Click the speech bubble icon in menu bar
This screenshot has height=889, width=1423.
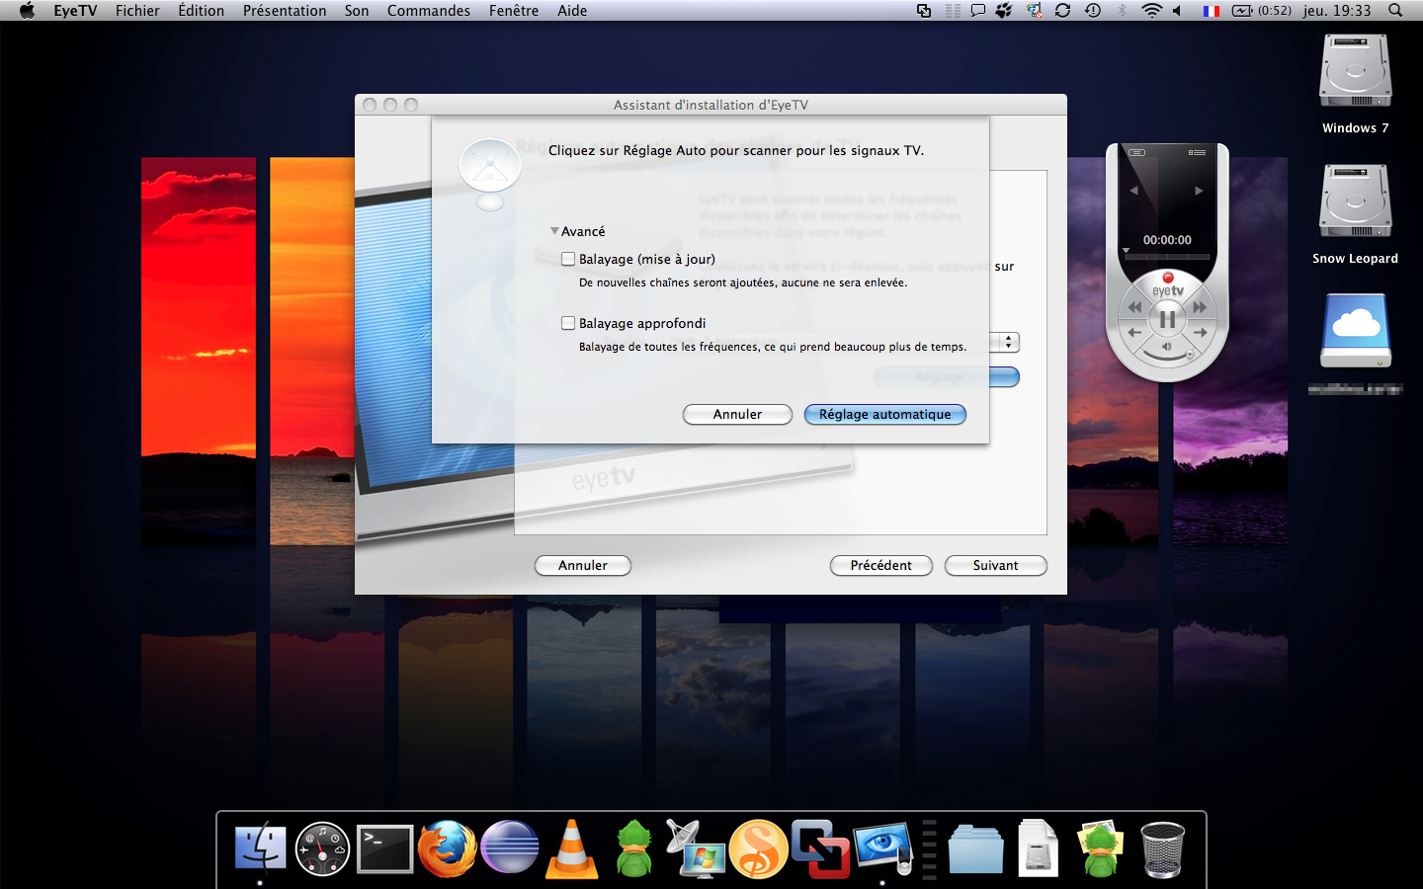[x=978, y=11]
